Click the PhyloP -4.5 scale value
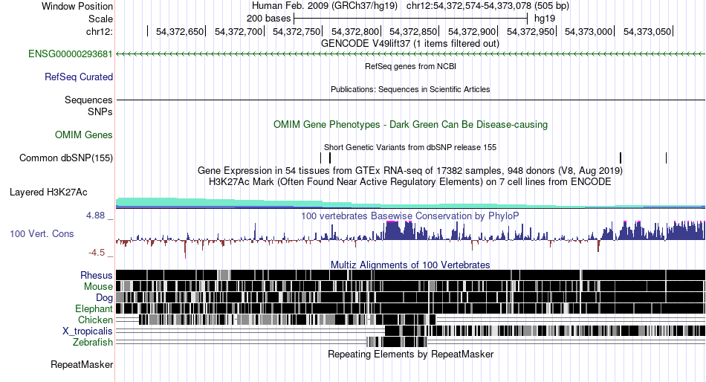The height and width of the screenshot is (382, 706). [97, 253]
